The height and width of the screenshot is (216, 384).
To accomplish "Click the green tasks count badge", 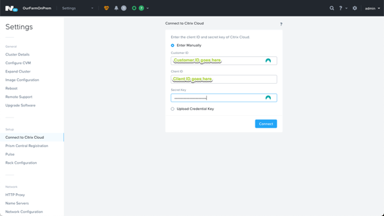I will tap(142, 8).
